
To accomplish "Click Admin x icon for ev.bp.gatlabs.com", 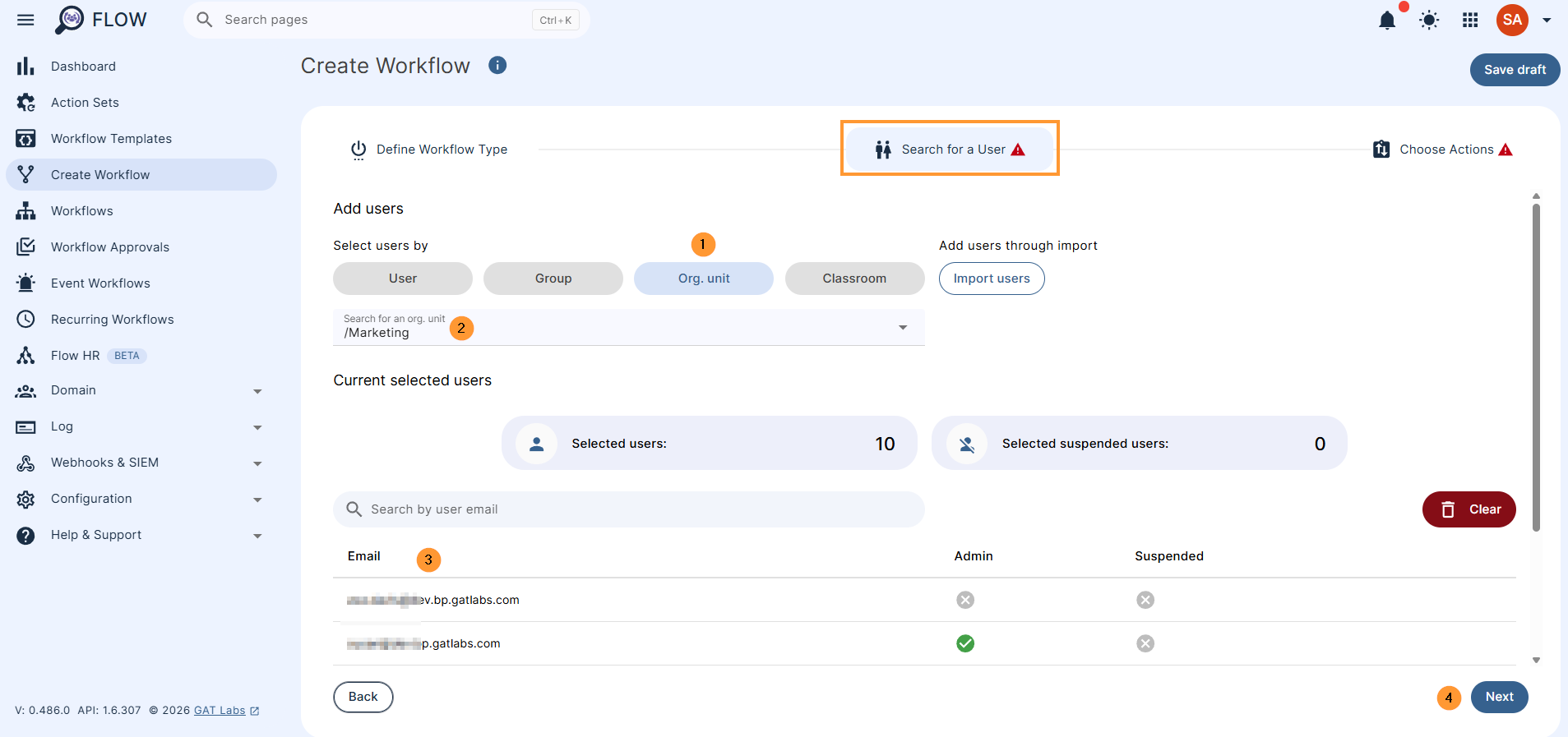I will pyautogui.click(x=965, y=600).
